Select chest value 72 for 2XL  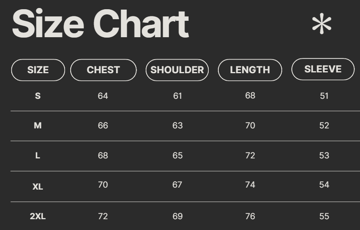(103, 216)
